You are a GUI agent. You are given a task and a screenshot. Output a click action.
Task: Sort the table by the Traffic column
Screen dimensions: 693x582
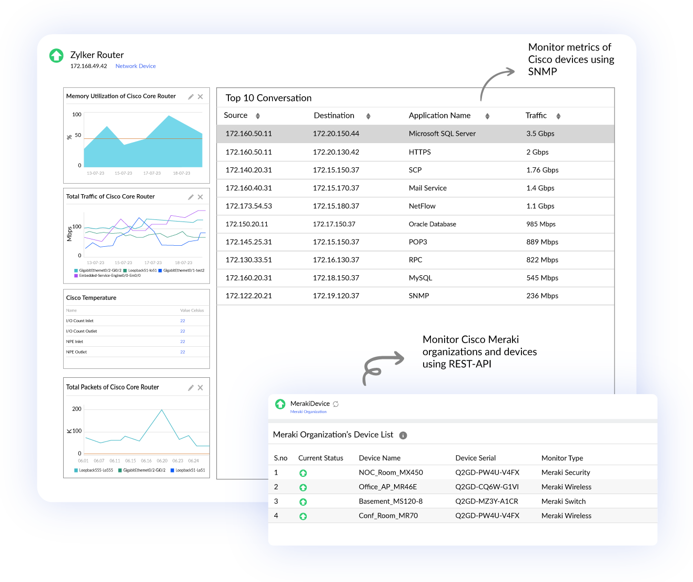point(558,115)
